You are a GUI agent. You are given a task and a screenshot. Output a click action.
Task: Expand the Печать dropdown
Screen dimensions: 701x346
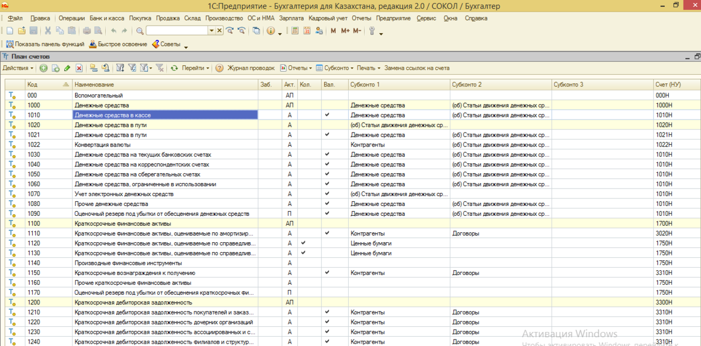point(368,68)
